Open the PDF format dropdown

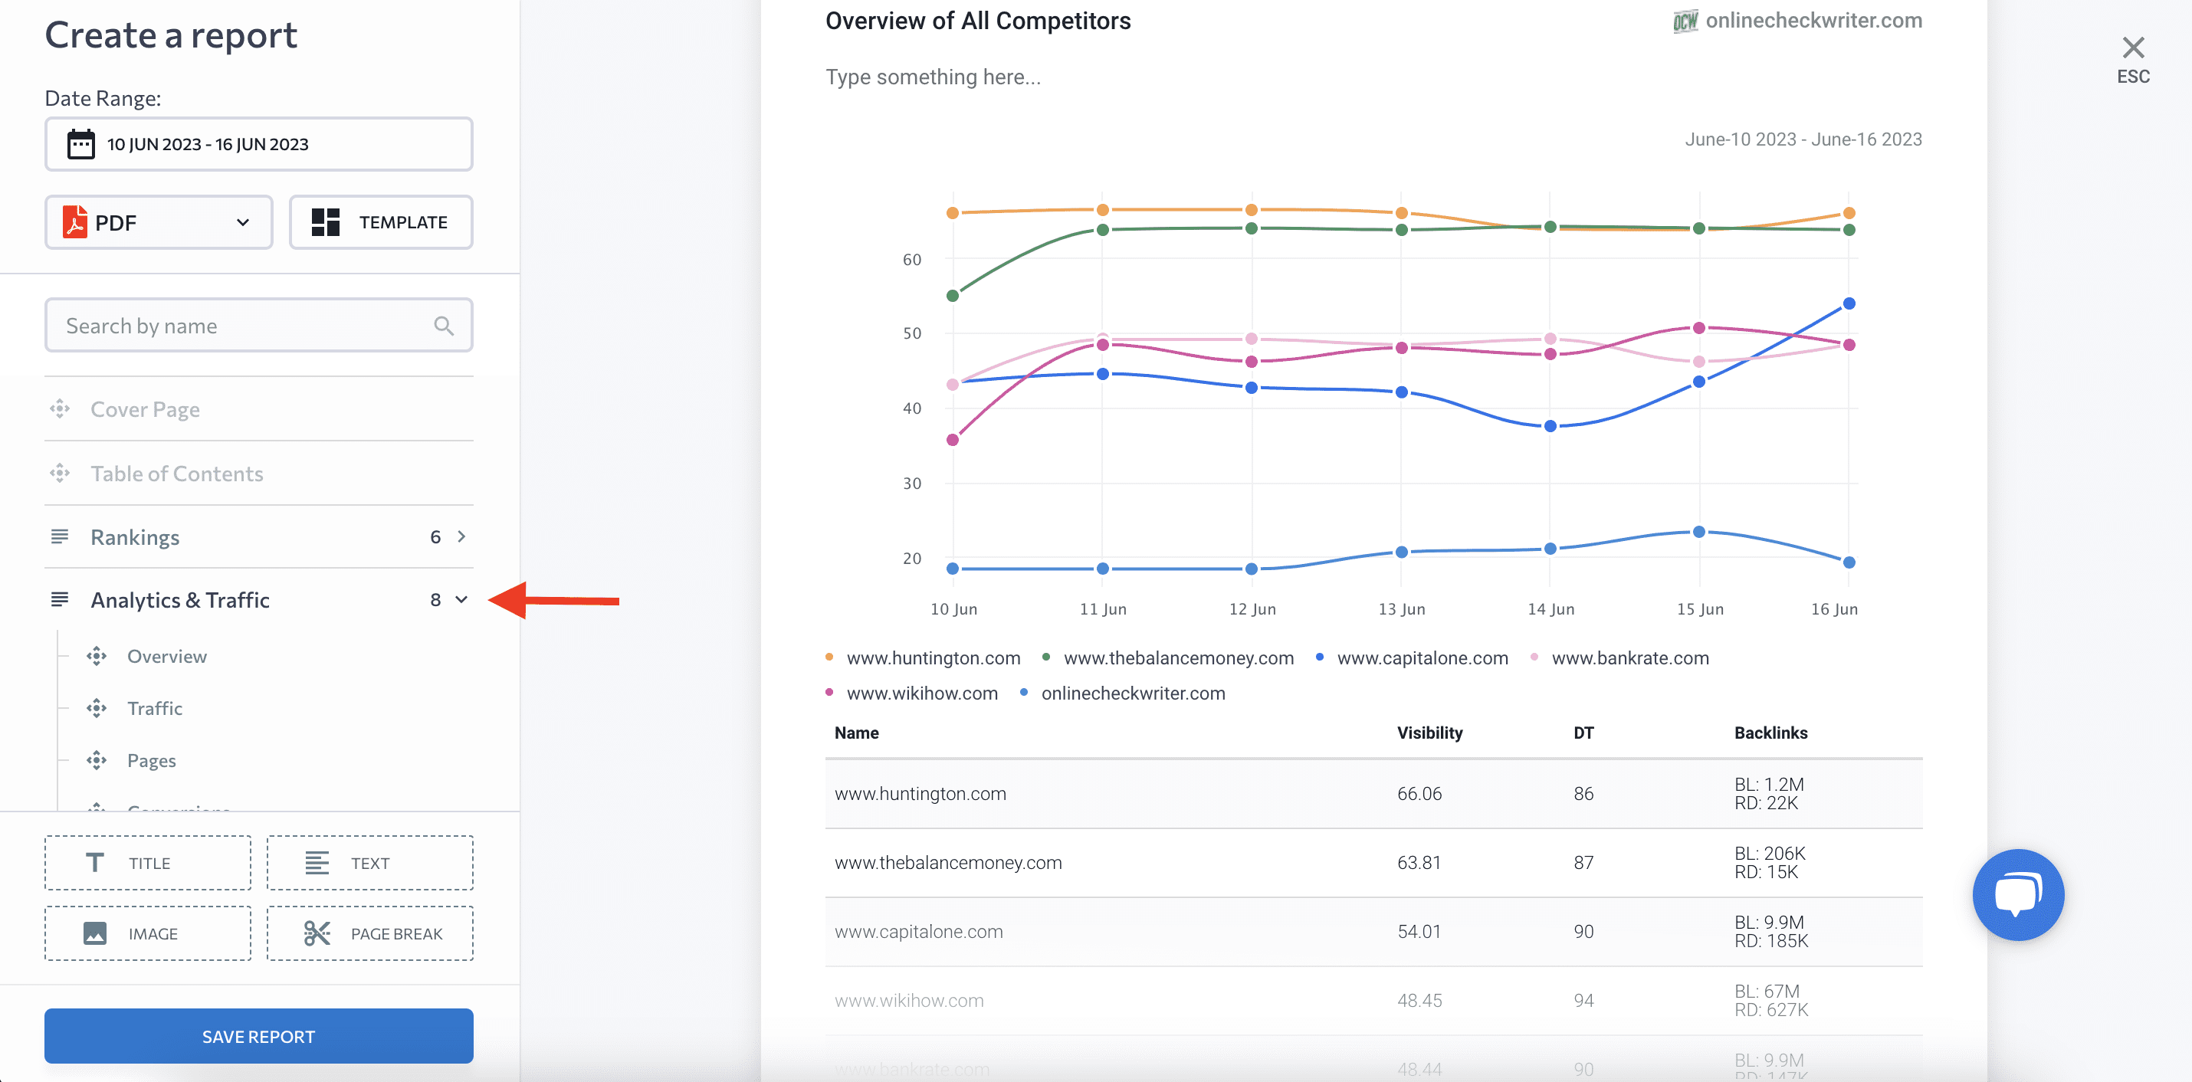[x=159, y=222]
